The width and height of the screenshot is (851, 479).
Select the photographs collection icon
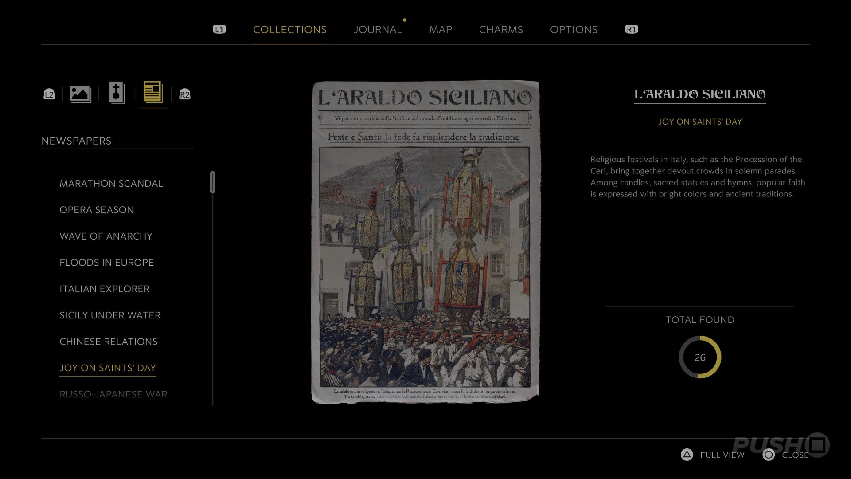point(80,94)
